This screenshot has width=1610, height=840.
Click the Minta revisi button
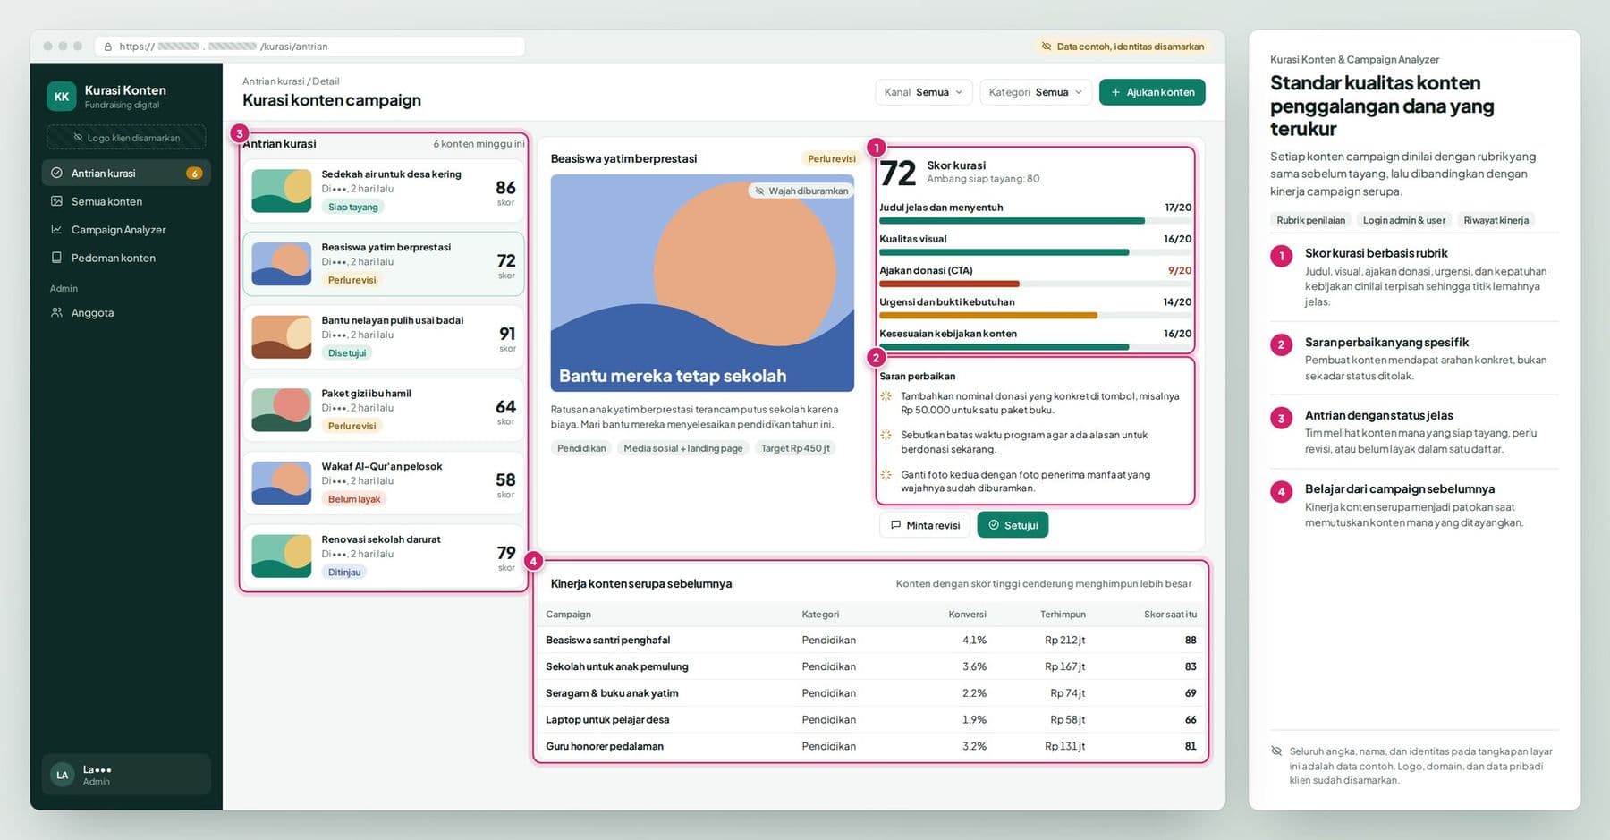(925, 525)
